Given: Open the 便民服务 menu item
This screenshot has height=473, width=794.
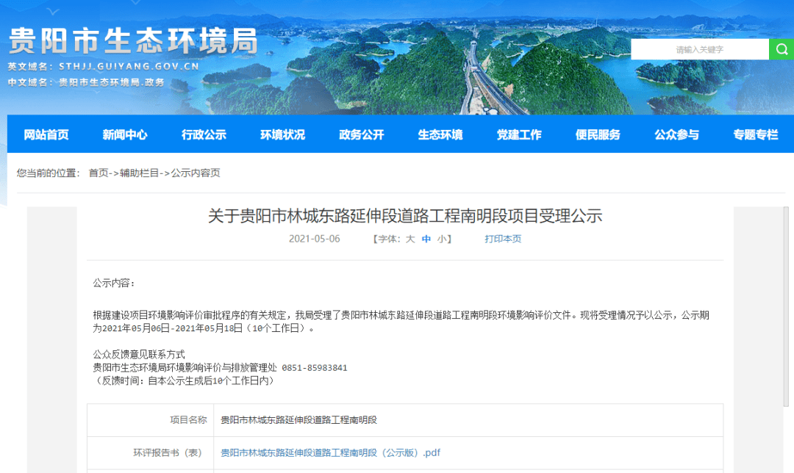Looking at the screenshot, I should [x=598, y=134].
